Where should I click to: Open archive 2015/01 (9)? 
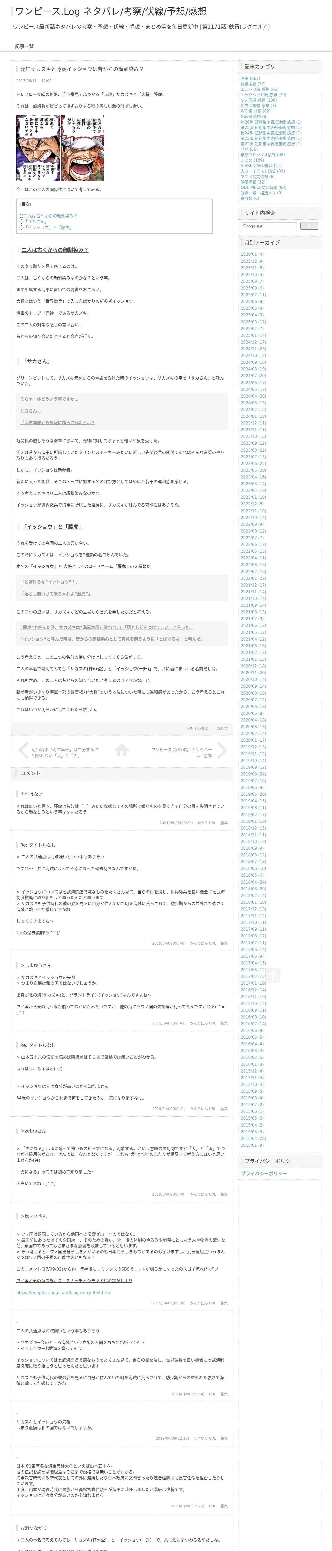pos(252,1145)
